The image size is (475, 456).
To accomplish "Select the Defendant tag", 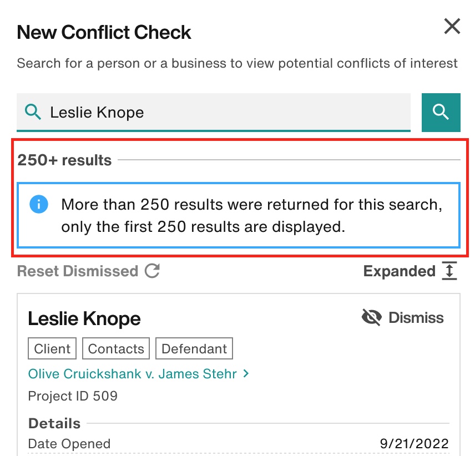I will pos(194,348).
